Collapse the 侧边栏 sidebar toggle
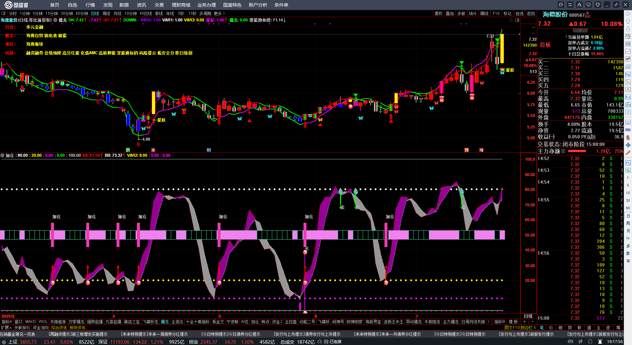This screenshot has height=345, width=632. (528, 328)
